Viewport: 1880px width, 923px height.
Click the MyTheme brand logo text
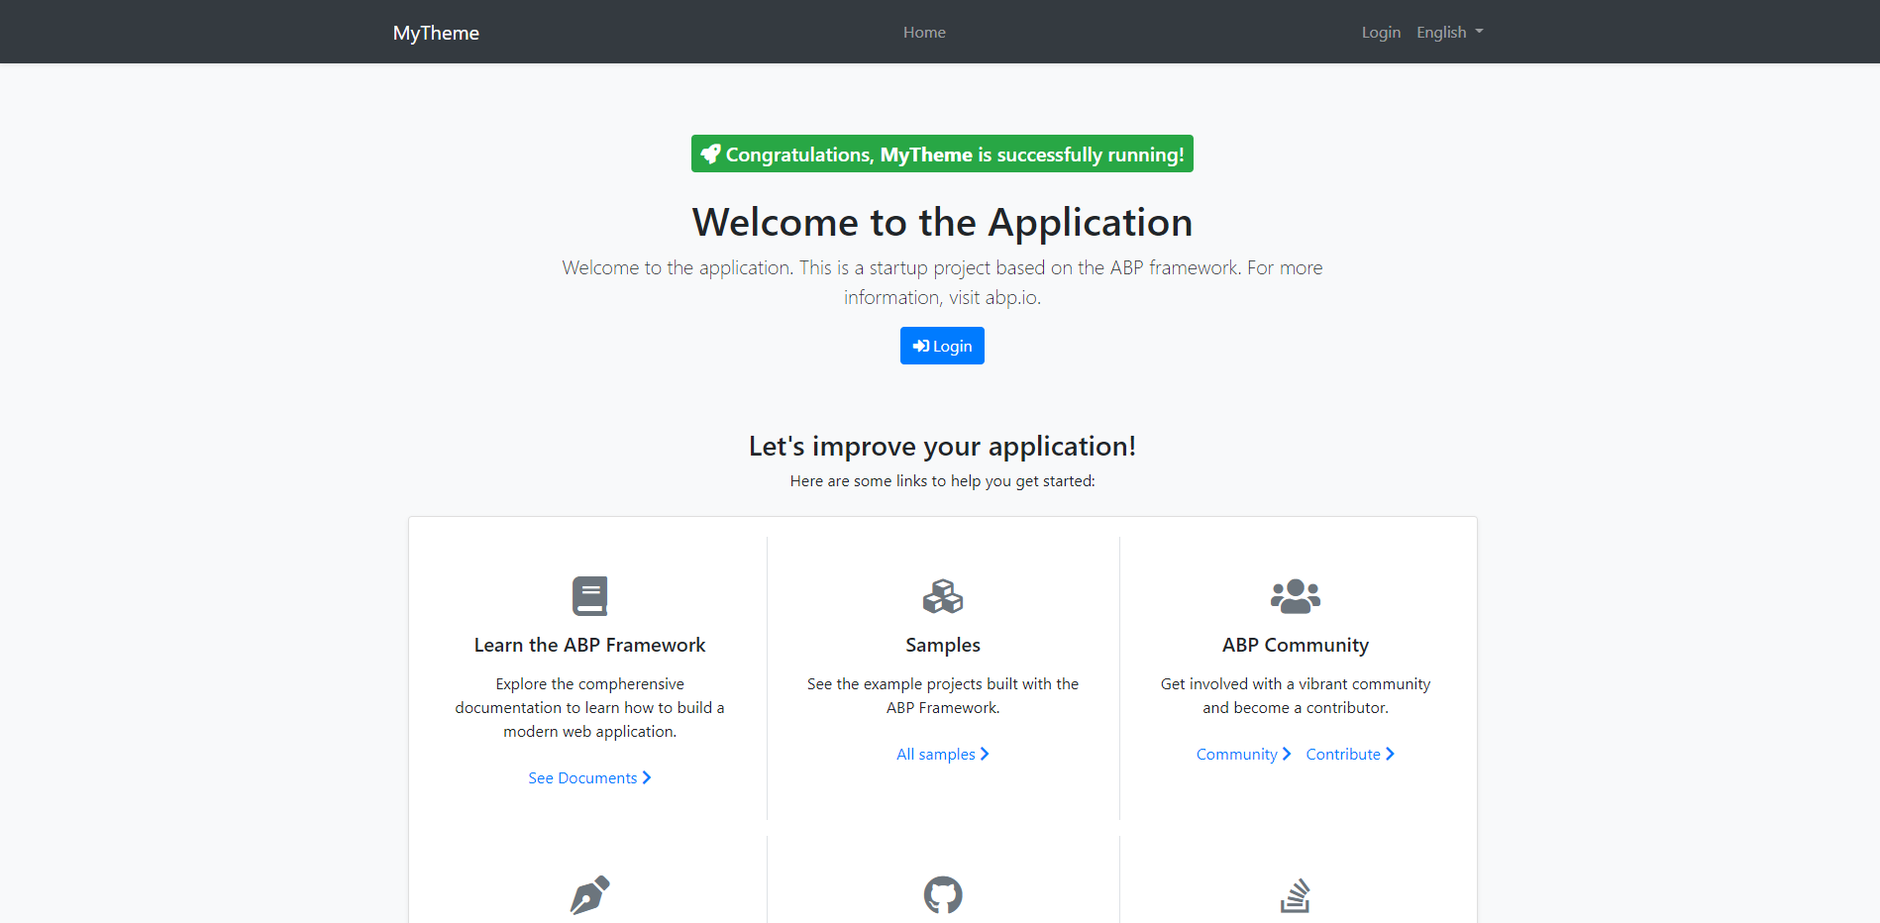click(436, 33)
